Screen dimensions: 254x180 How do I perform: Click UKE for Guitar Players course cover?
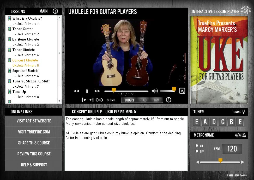coord(219,60)
